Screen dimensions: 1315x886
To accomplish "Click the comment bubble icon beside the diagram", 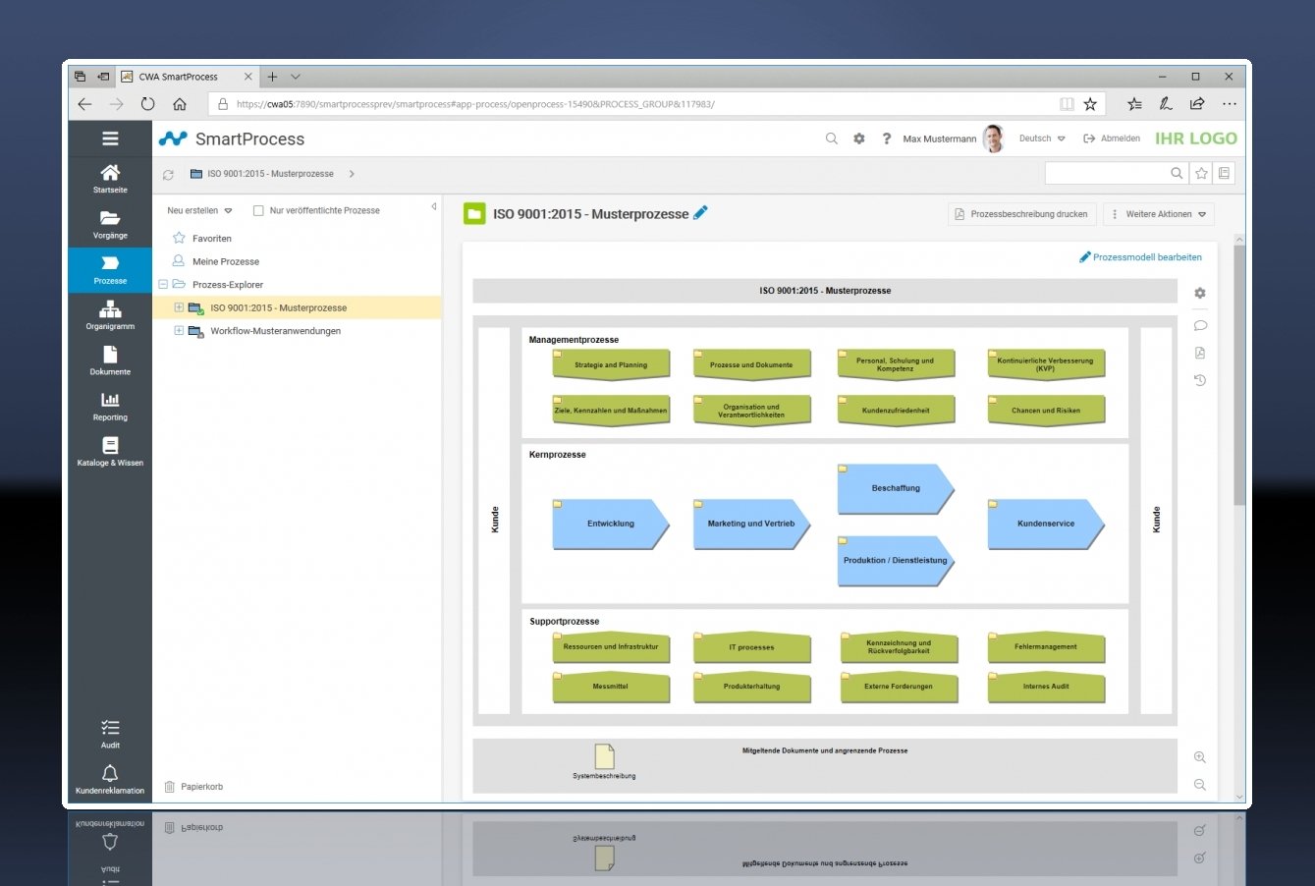I will coord(1199,325).
